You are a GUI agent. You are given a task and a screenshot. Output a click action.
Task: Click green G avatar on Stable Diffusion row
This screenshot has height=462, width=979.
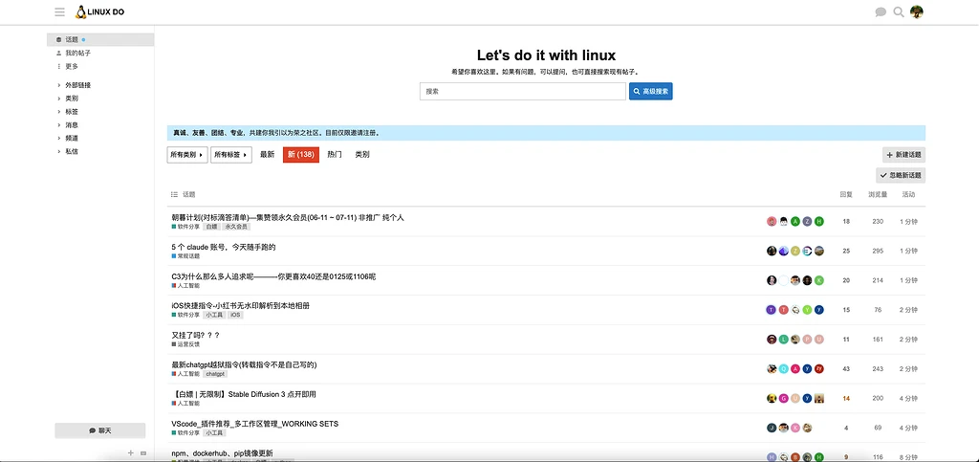(784, 398)
